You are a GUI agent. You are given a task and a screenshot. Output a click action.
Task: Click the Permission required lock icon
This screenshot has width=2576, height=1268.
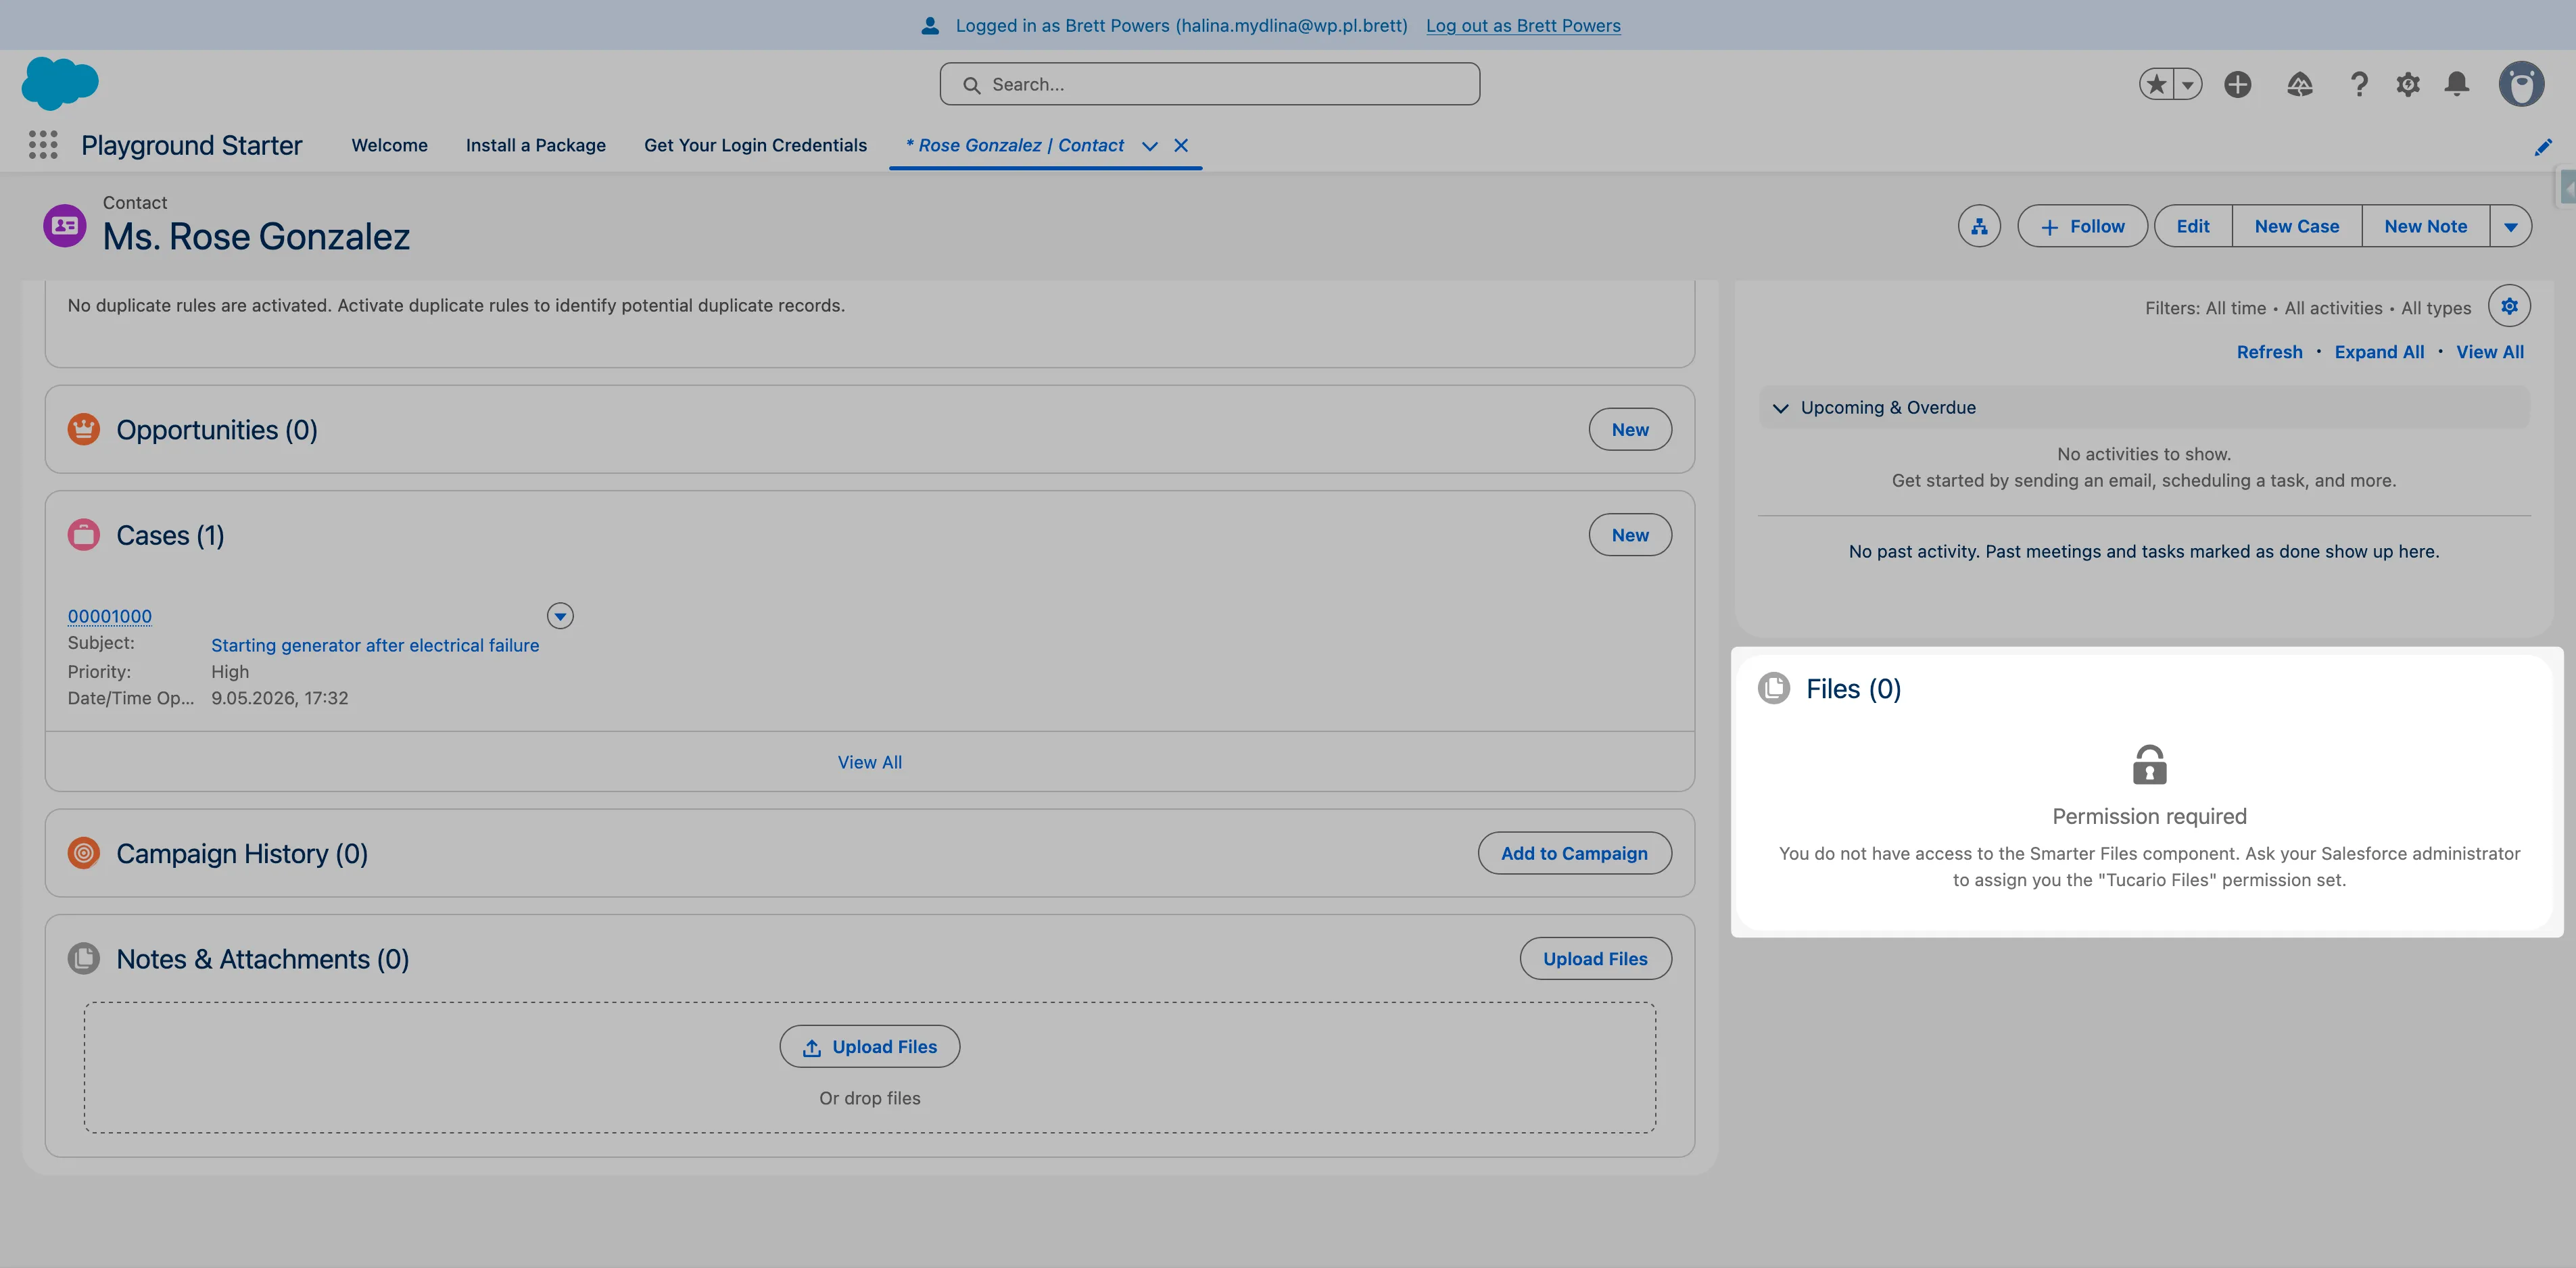tap(2149, 765)
